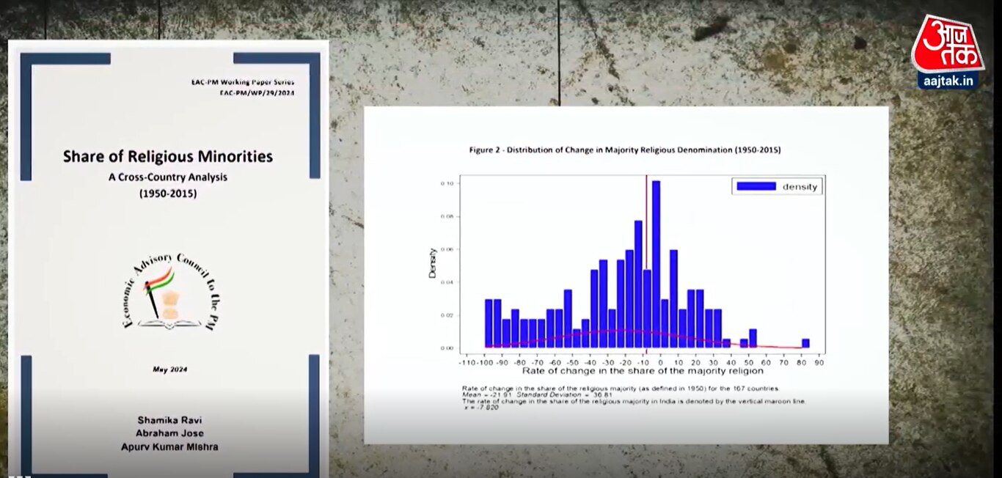Click the rotated 'Density' y-axis label
Viewport: 1002px width, 478px height.
point(432,262)
